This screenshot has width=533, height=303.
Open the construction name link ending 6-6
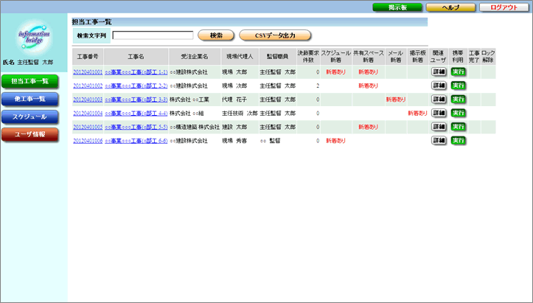coord(136,140)
